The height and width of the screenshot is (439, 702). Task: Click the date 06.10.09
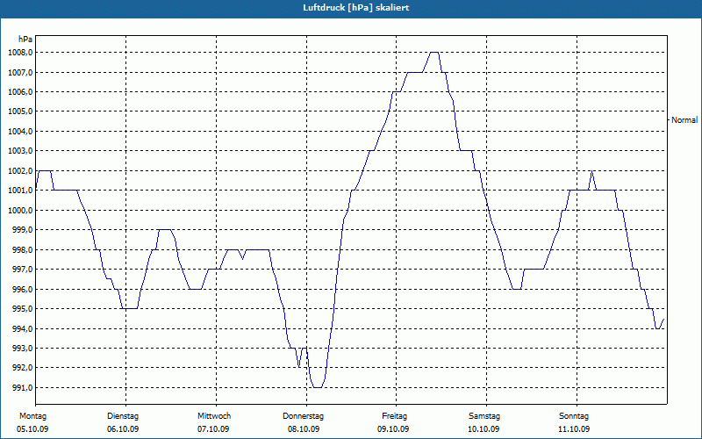coord(123,429)
